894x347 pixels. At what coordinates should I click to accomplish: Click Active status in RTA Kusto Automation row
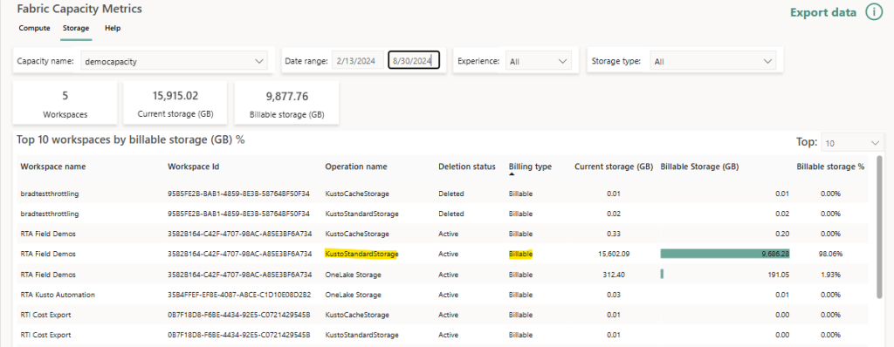tap(448, 295)
